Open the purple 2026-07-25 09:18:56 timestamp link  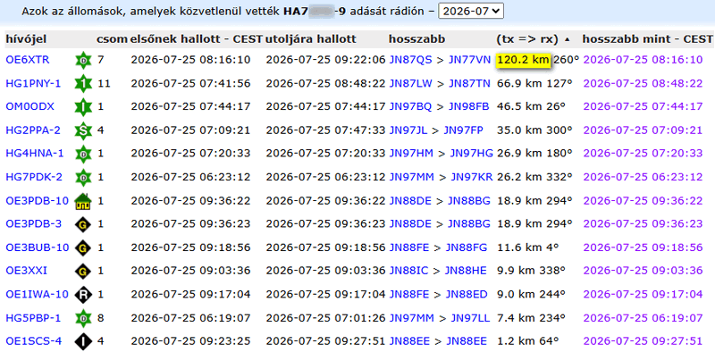pyautogui.click(x=643, y=247)
